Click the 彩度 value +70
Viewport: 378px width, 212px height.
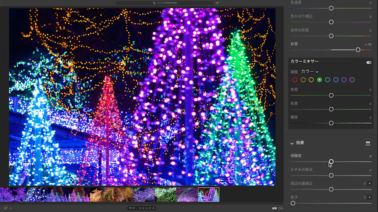tap(368, 45)
